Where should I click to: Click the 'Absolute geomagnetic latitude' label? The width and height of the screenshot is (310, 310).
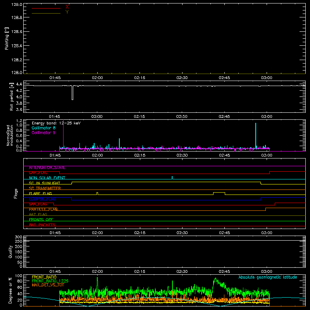(268, 277)
